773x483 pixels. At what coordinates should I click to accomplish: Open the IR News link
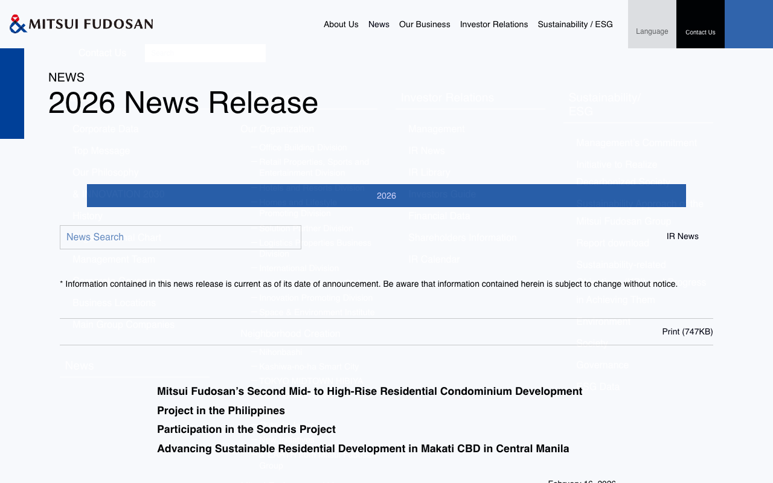[x=682, y=236]
